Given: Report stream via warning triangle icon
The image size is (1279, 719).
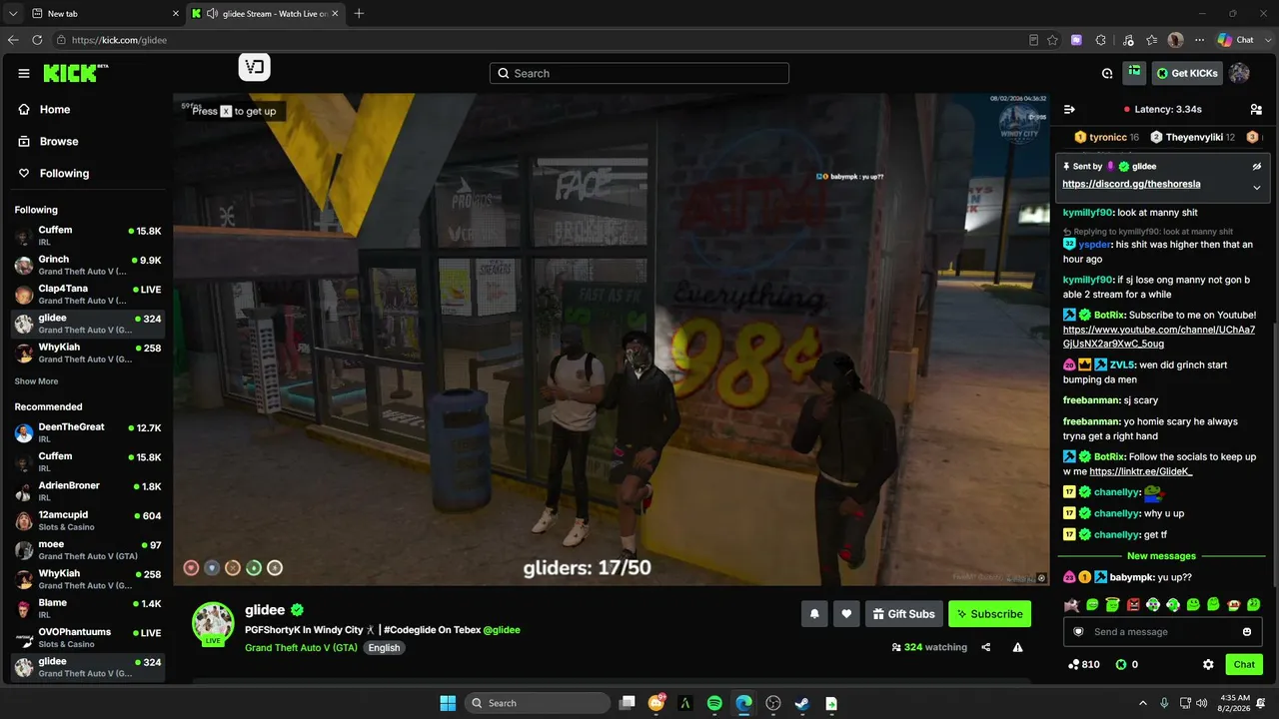Looking at the screenshot, I should click(x=1017, y=647).
